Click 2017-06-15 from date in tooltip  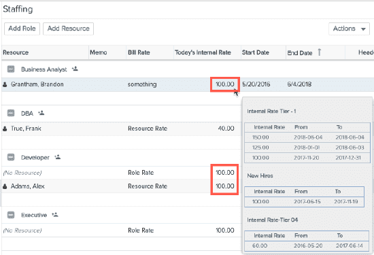[307, 202]
